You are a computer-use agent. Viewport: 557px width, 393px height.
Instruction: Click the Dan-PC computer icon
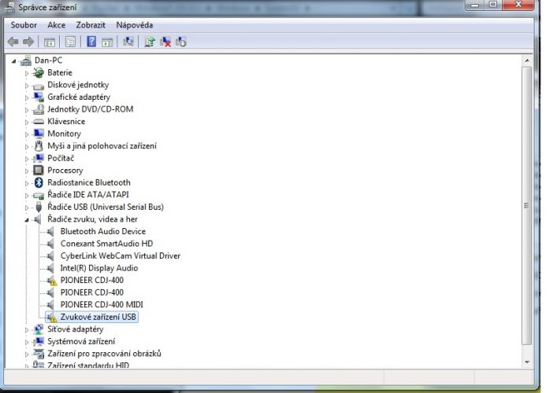click(25, 61)
